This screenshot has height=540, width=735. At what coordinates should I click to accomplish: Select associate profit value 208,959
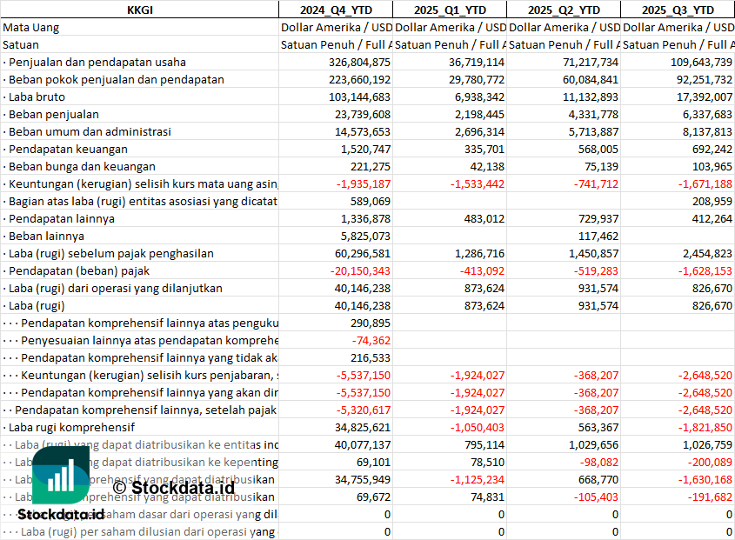(712, 201)
